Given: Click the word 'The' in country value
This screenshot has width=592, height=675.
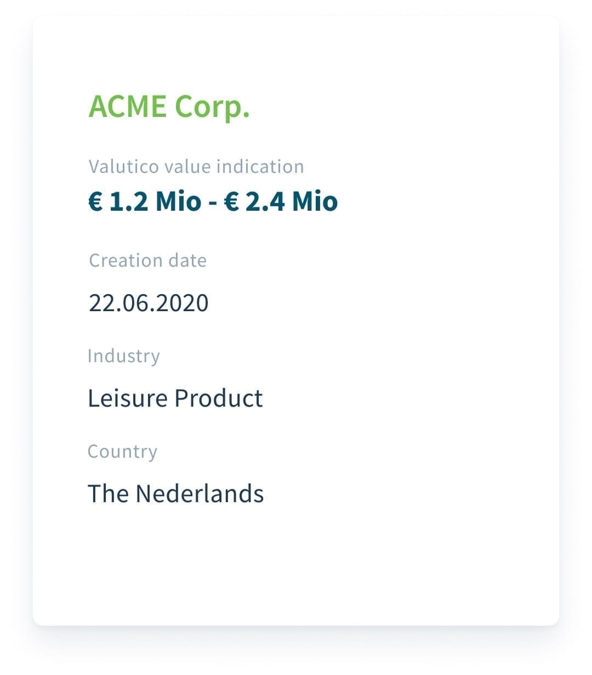Looking at the screenshot, I should coord(108,493).
